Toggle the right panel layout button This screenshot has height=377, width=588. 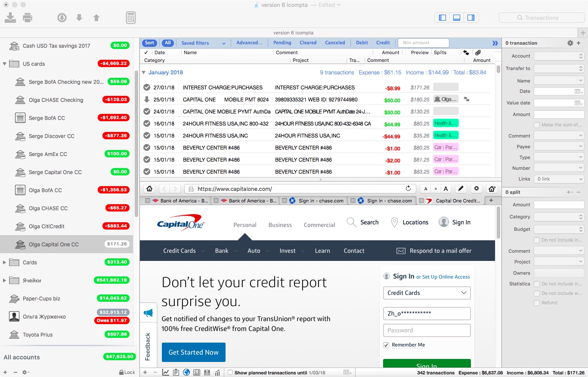pos(471,18)
